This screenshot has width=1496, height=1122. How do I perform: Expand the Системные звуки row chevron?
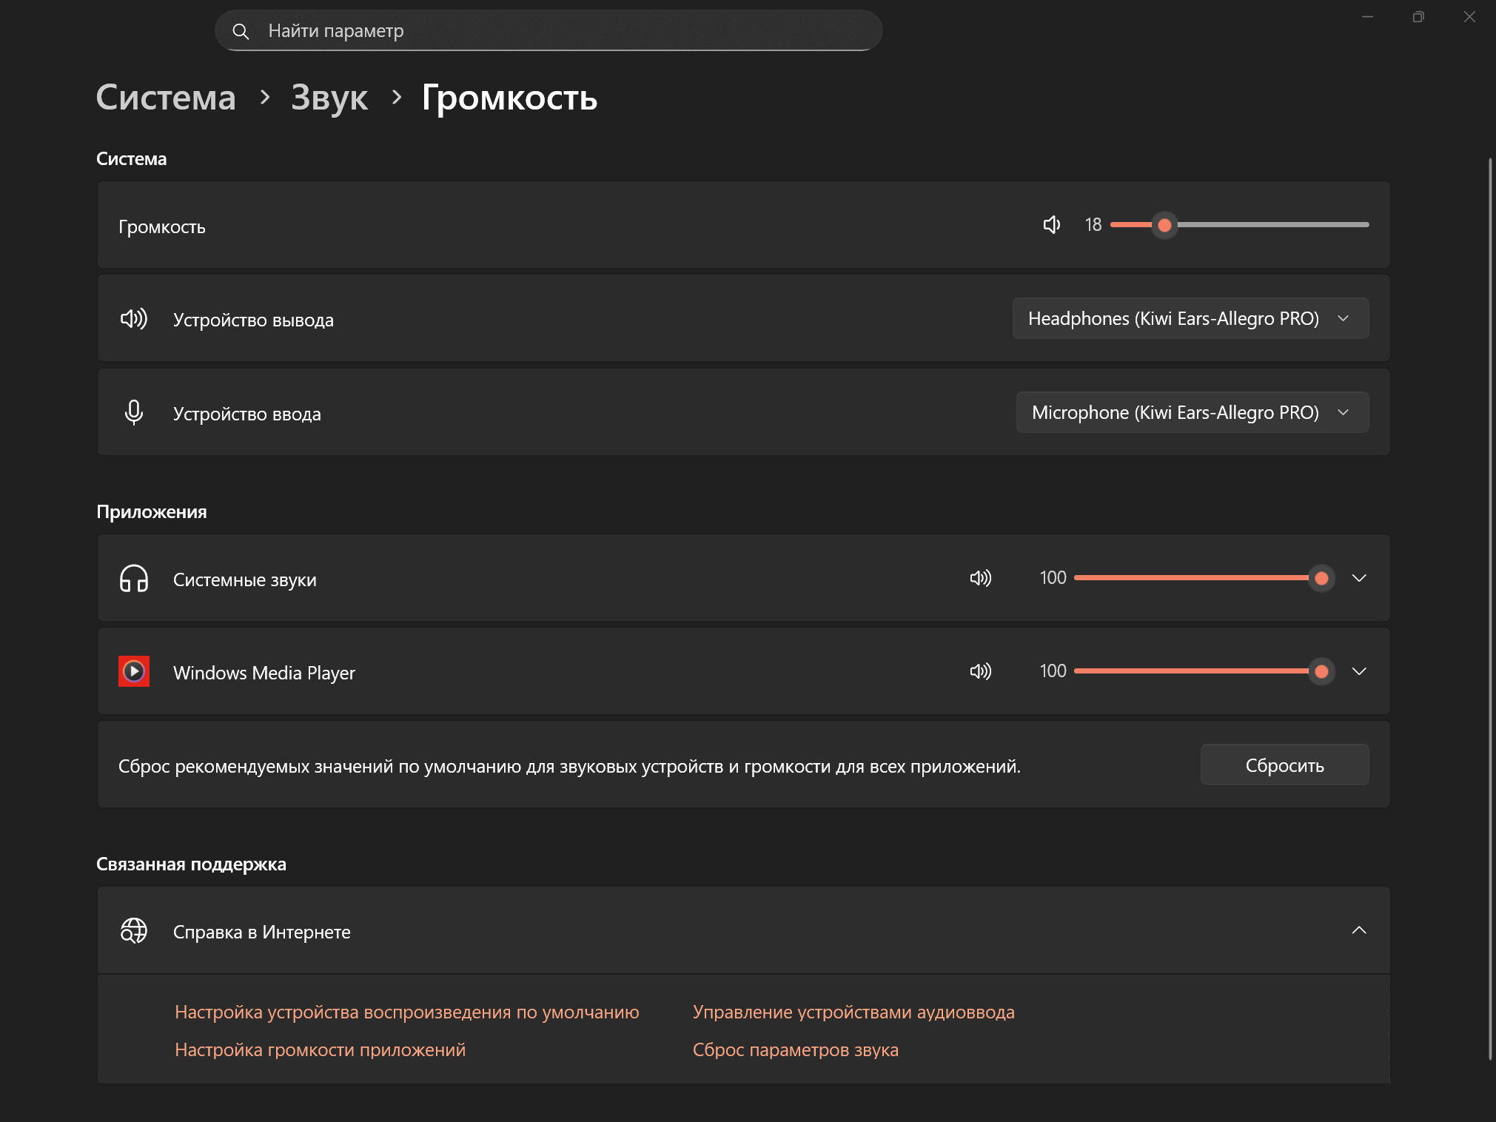(1359, 578)
